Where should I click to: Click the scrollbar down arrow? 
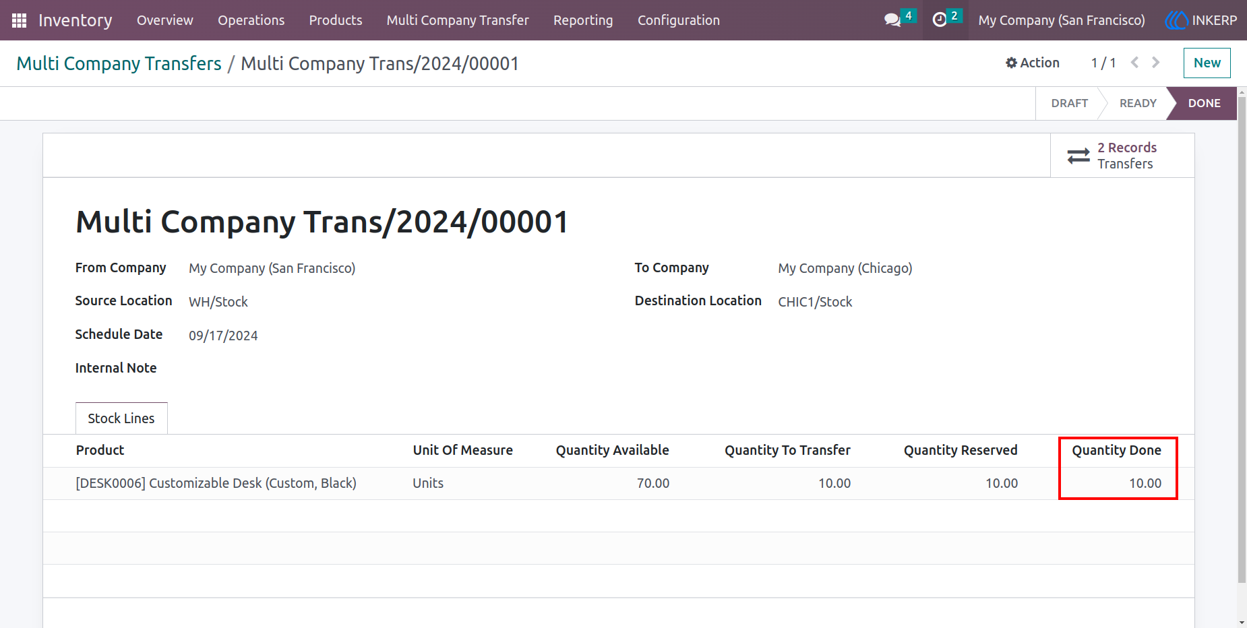(x=1242, y=623)
